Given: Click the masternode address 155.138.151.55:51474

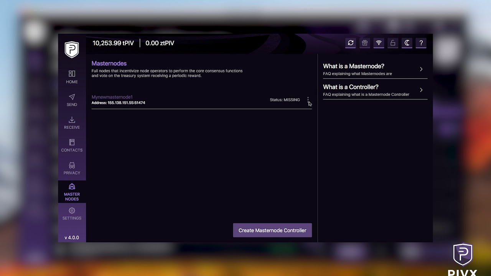Looking at the screenshot, I should (x=118, y=103).
